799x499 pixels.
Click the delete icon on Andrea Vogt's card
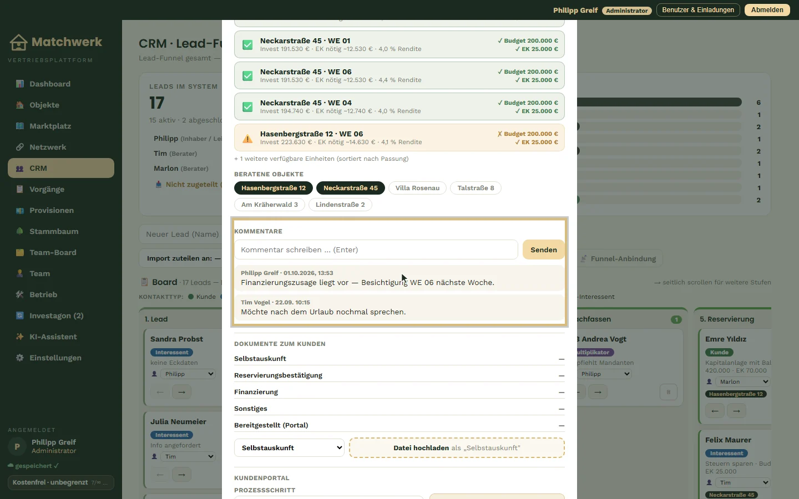pos(669,392)
